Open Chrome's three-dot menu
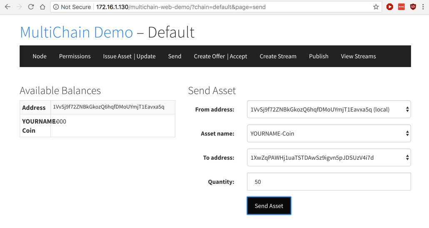This screenshot has height=228, width=429. (423, 7)
